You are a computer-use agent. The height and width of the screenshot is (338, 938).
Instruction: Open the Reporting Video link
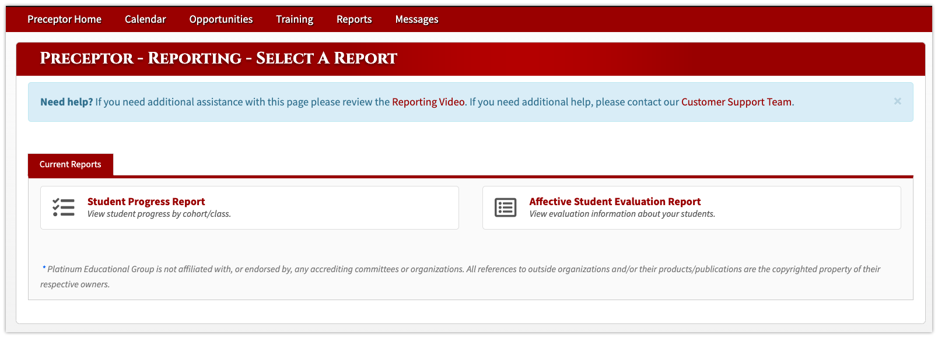pyautogui.click(x=428, y=102)
